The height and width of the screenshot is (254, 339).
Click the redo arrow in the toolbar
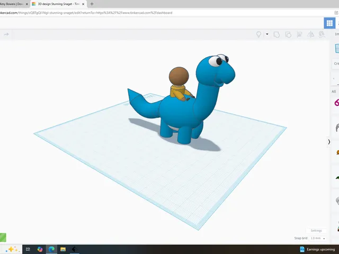(6, 34)
